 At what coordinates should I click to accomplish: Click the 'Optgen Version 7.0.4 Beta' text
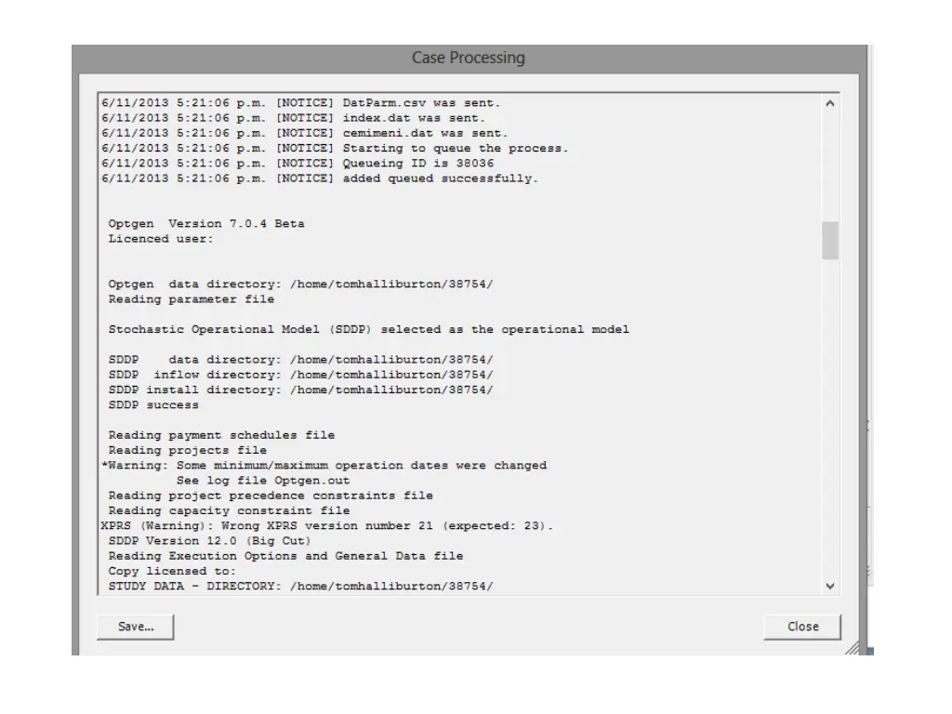pos(206,224)
